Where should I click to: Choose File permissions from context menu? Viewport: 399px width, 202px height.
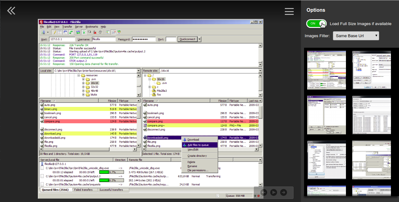click(x=199, y=170)
